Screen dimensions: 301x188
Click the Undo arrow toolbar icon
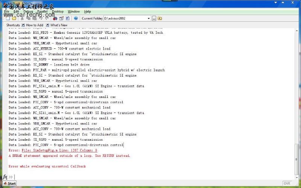41,18
